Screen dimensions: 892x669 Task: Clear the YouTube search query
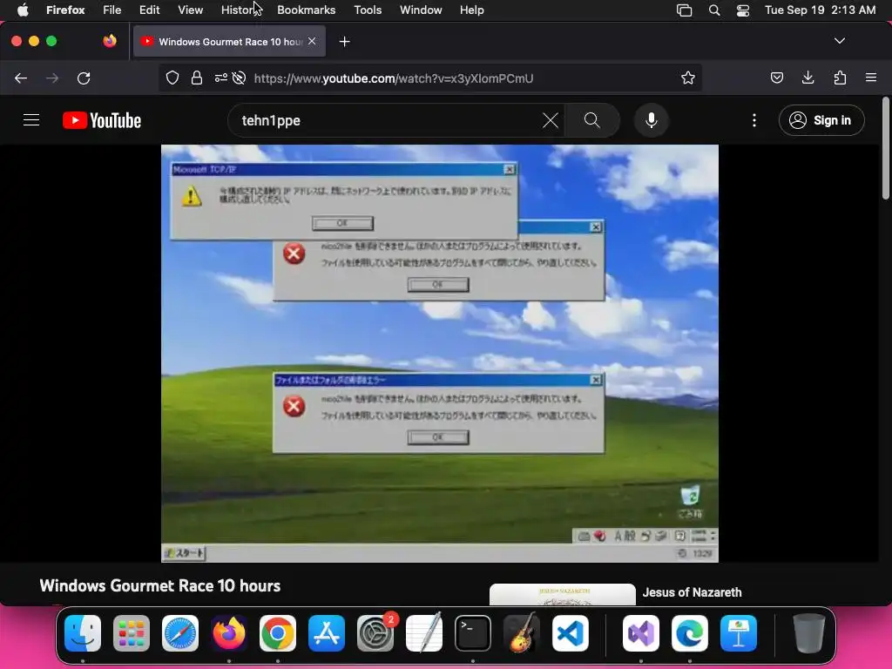click(551, 120)
